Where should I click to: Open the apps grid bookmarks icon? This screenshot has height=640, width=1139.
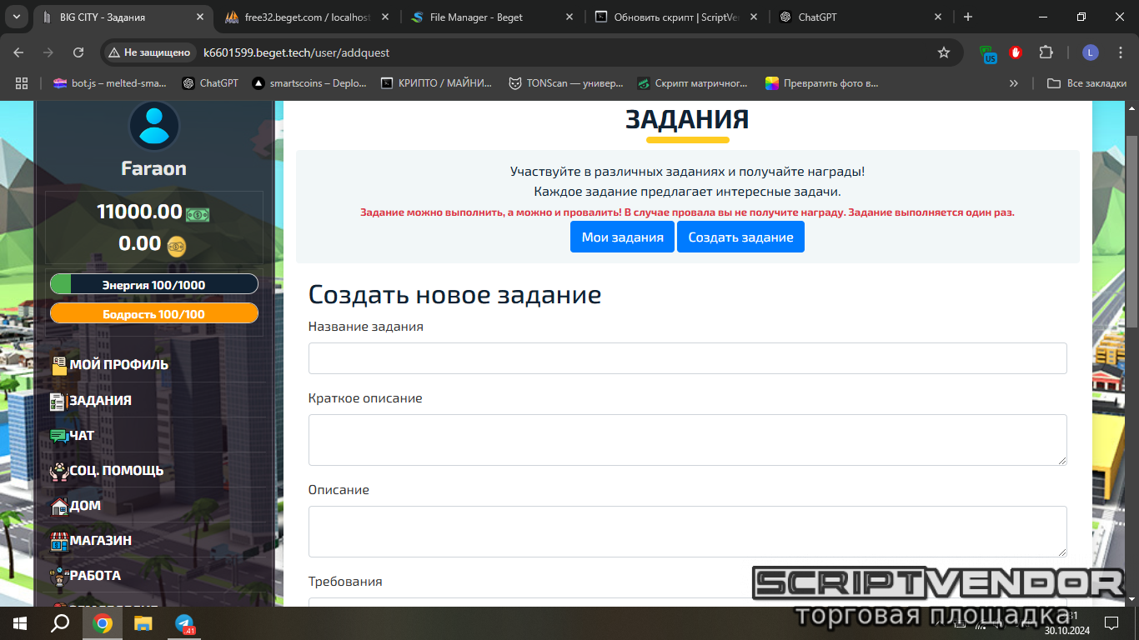tap(22, 83)
